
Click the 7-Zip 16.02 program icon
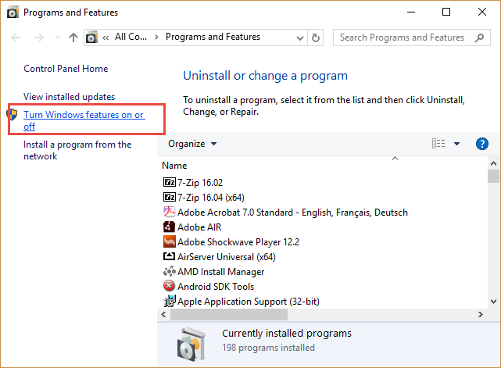click(x=169, y=182)
